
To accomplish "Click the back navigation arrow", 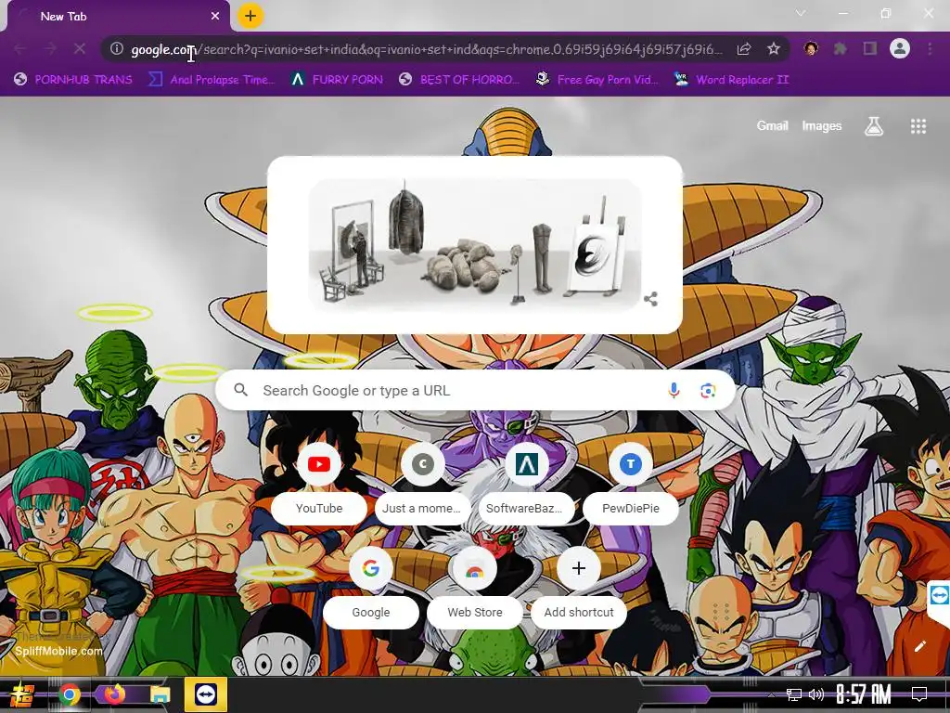I will pyautogui.click(x=20, y=48).
